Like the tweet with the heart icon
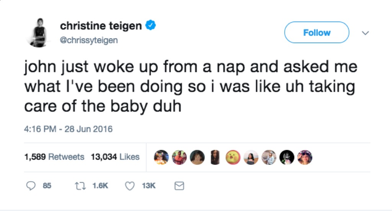Image resolution: width=392 pixels, height=211 pixels. point(131,186)
